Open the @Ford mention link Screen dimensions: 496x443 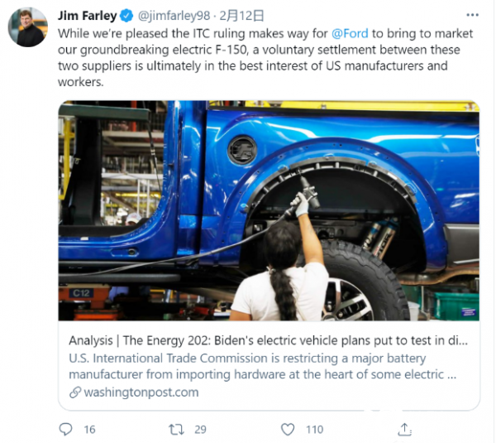click(353, 33)
